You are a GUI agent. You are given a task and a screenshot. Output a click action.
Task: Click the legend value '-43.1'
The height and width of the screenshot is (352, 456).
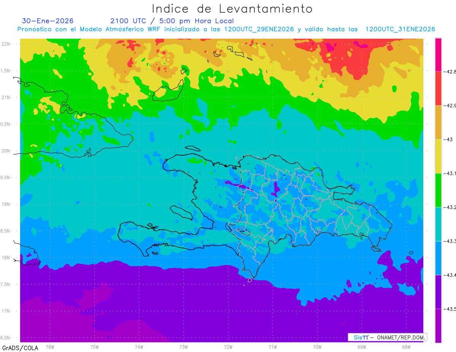tap(450, 173)
